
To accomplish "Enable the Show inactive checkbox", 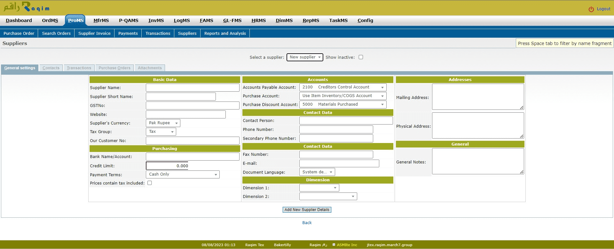I will 361,57.
